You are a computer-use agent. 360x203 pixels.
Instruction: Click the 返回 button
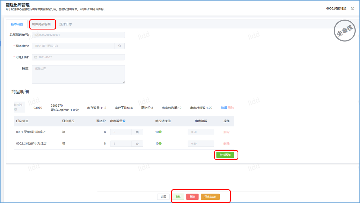[x=163, y=197]
